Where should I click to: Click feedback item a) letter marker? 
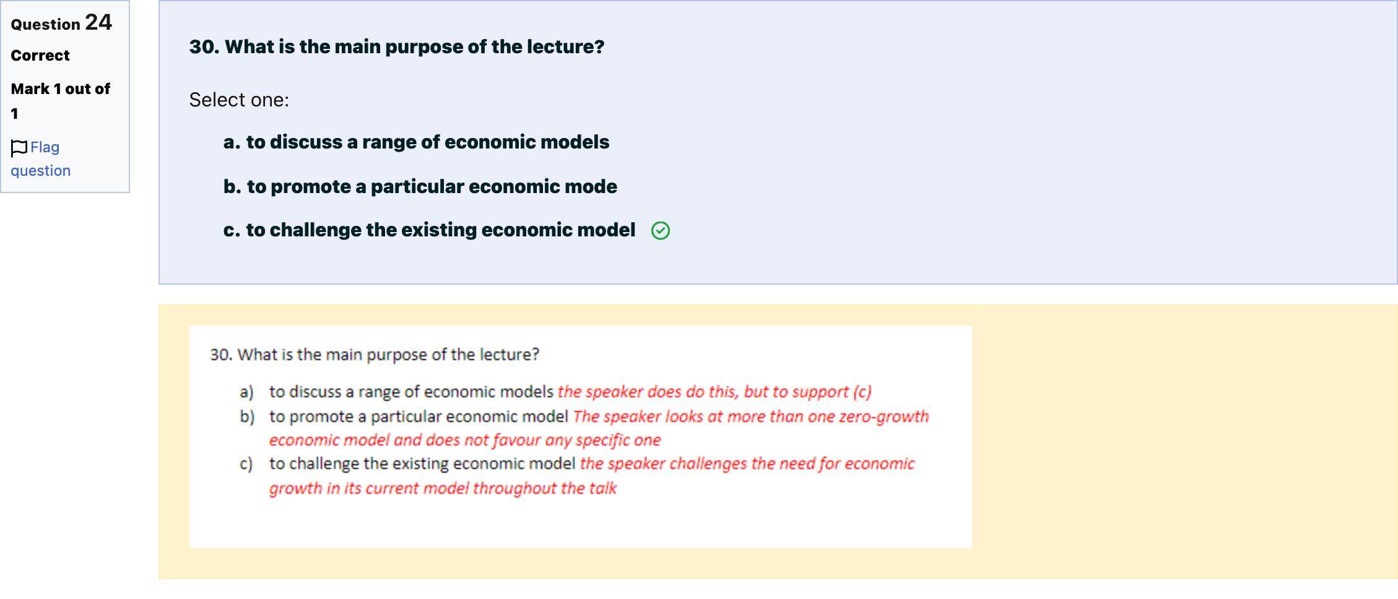246,392
